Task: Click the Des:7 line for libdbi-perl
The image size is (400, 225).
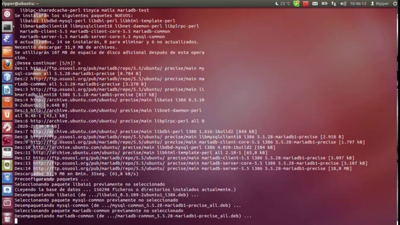Action: [136, 132]
